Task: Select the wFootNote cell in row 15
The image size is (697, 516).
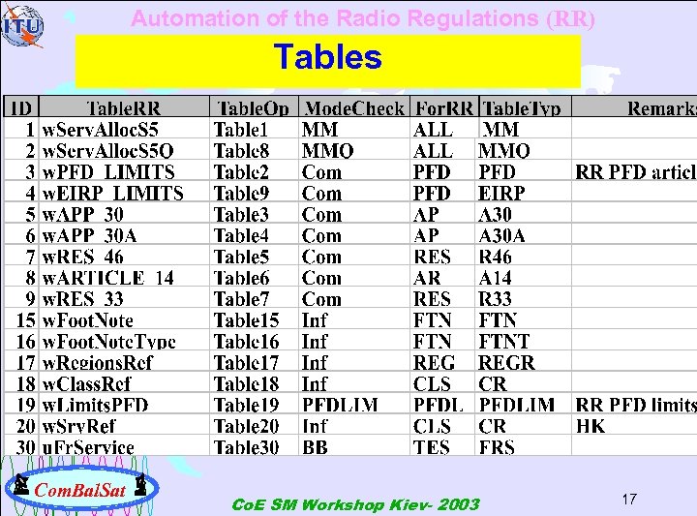Action: pyautogui.click(x=124, y=320)
